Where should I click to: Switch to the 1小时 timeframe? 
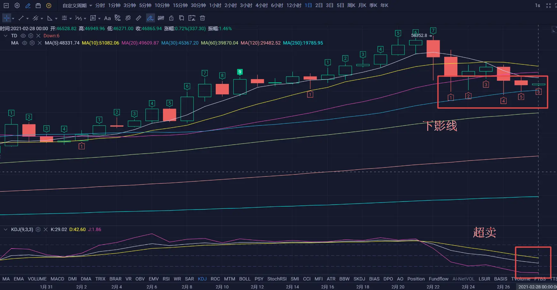coord(215,5)
